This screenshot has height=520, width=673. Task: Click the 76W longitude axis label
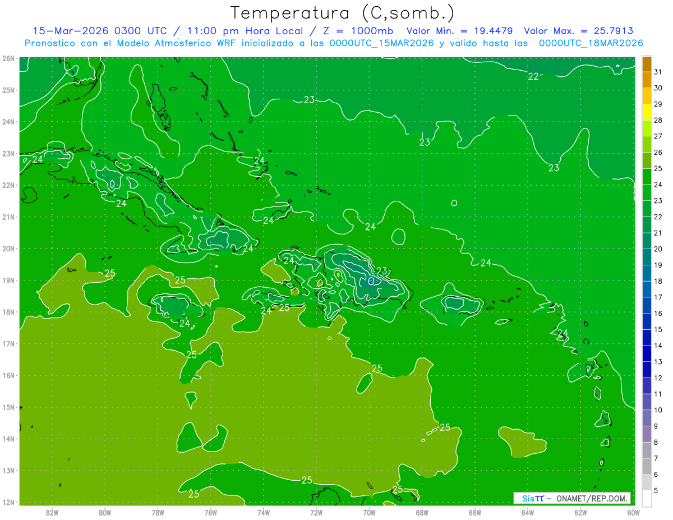pyautogui.click(x=210, y=512)
